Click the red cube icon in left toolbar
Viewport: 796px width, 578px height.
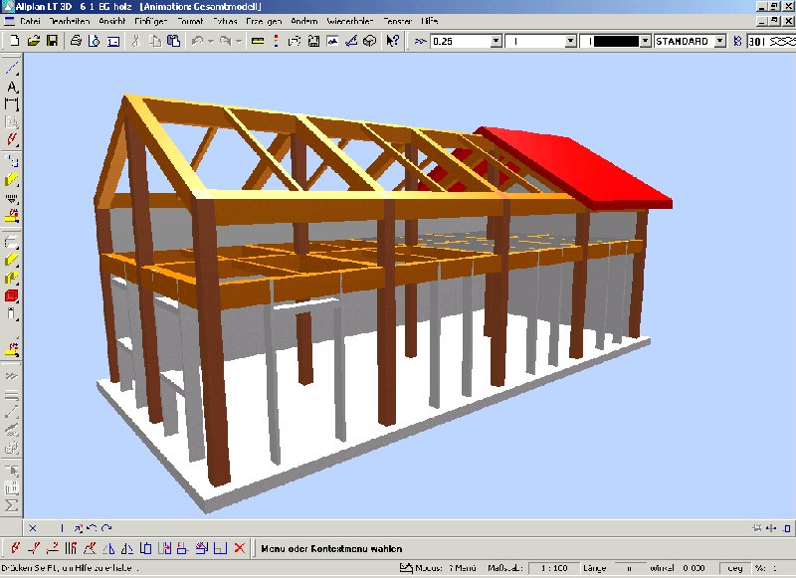tap(12, 295)
